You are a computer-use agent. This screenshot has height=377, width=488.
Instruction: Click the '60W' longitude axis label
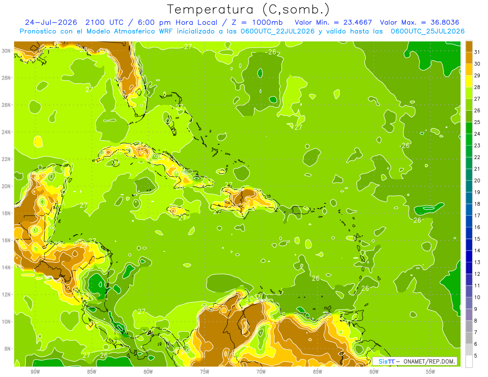(374, 372)
